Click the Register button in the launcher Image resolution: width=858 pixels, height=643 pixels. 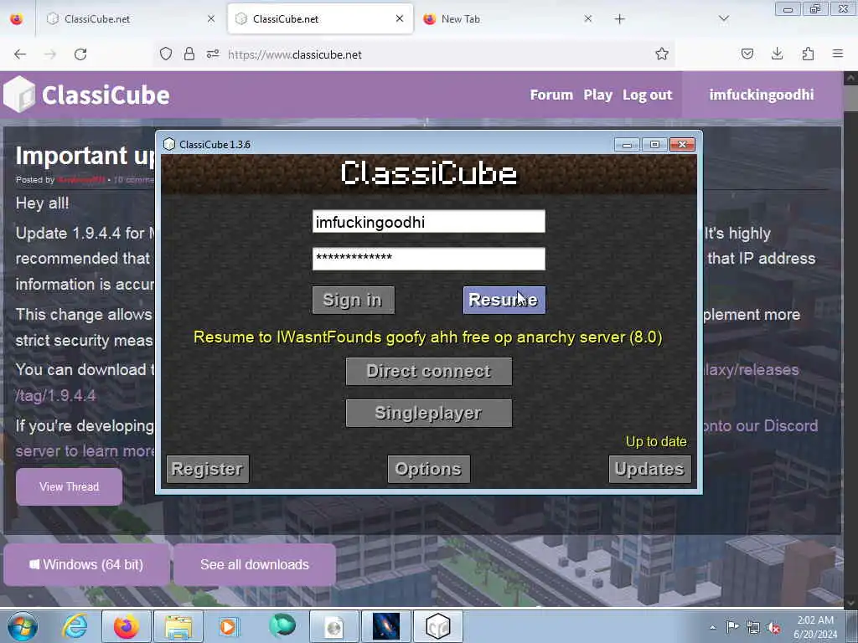(207, 469)
